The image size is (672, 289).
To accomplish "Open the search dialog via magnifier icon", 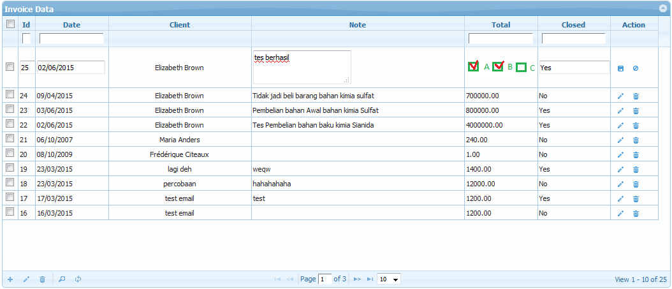I will 62,279.
